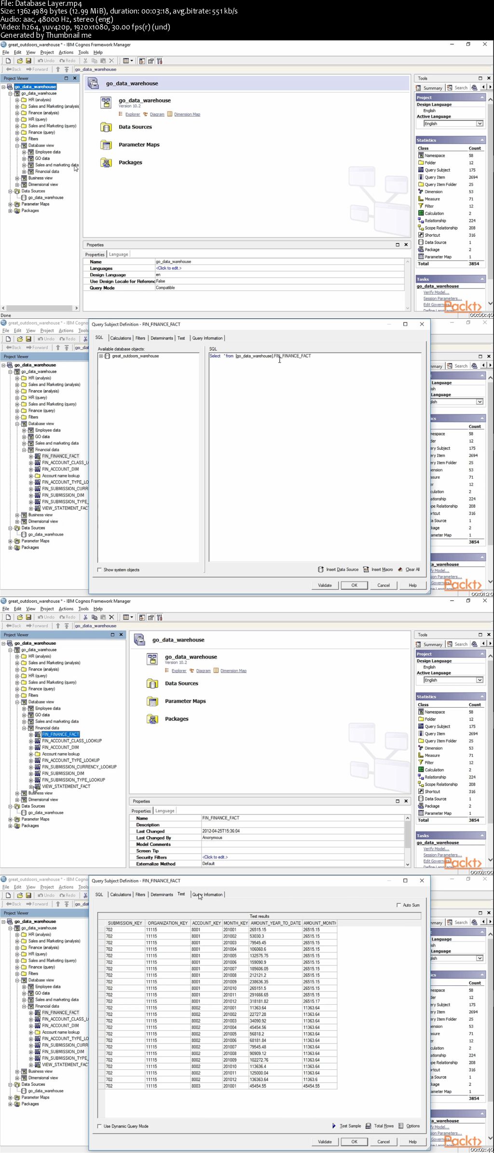Collapse Database view node in 00:00:40 frame tree
Screen dimensions: 494x1153
click(x=17, y=145)
